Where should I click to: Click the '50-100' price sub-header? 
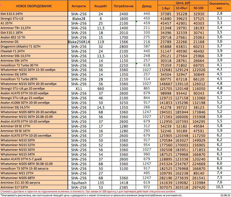[199, 8]
